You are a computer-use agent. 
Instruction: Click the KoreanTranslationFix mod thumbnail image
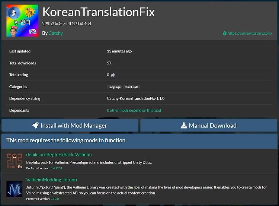click(22, 20)
